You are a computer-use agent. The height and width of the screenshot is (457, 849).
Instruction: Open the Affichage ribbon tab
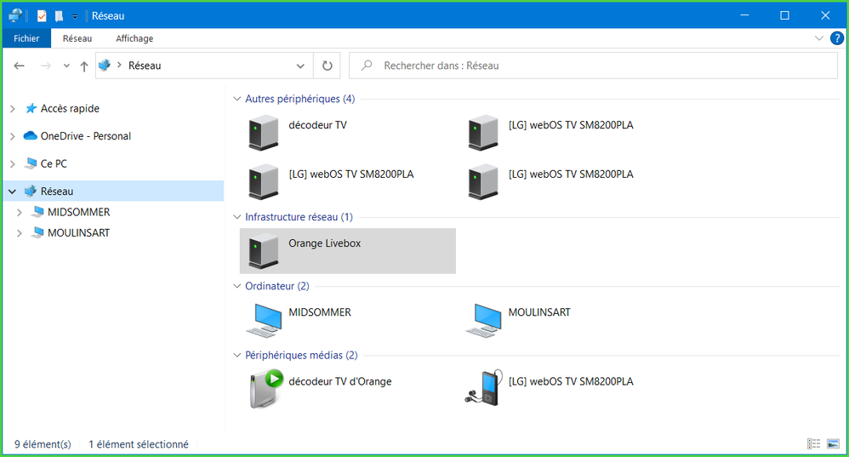134,38
